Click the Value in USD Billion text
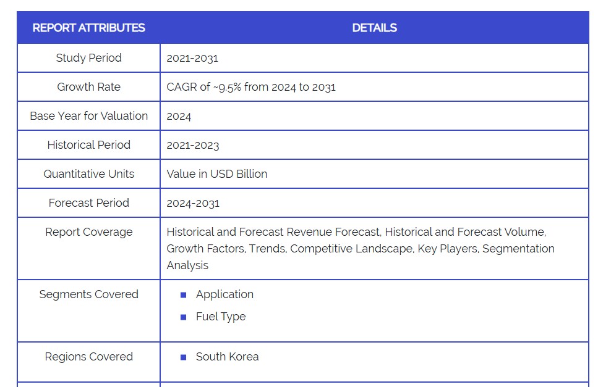Screen dimensions: 598x387 pyautogui.click(x=216, y=174)
